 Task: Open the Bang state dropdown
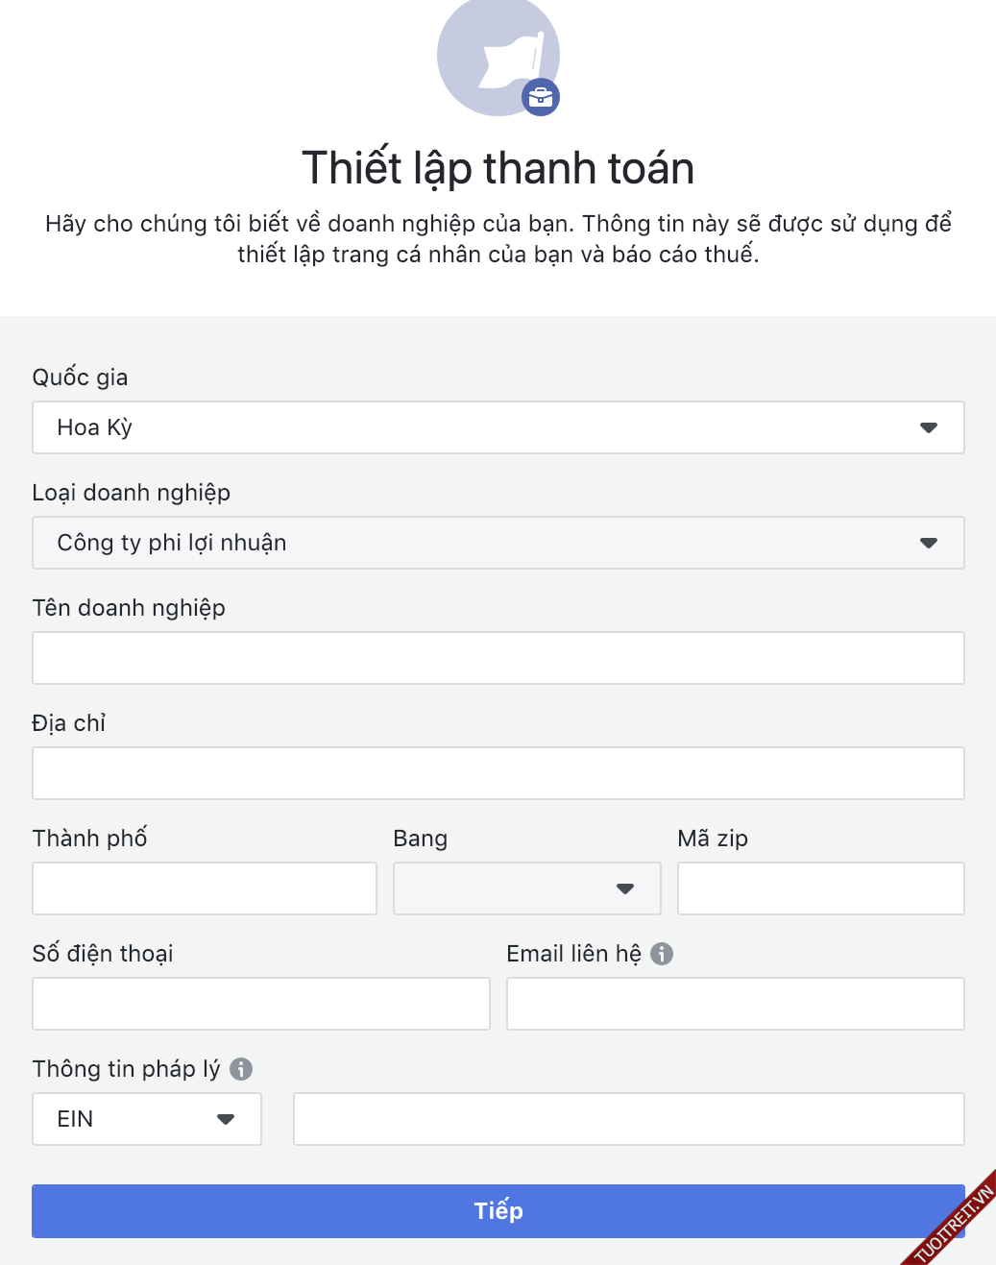tap(526, 888)
